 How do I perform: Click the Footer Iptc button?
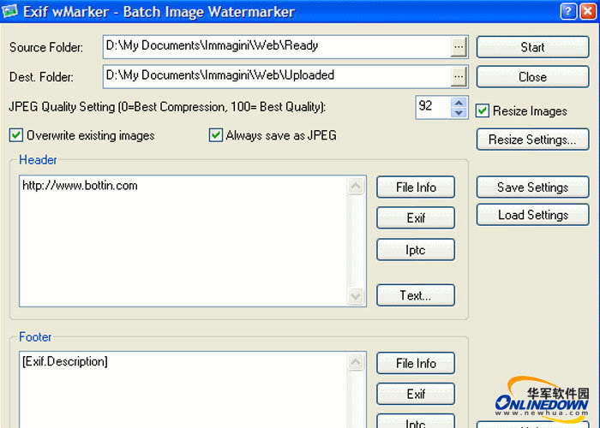click(x=416, y=421)
